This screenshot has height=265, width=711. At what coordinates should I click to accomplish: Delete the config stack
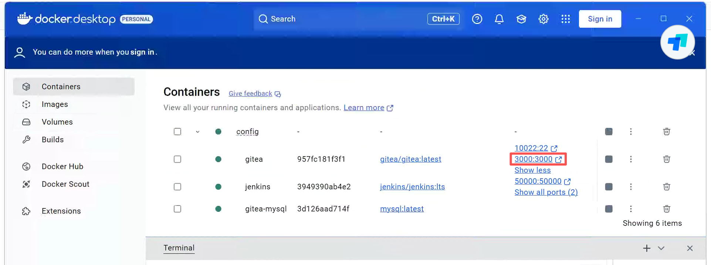[667, 132]
